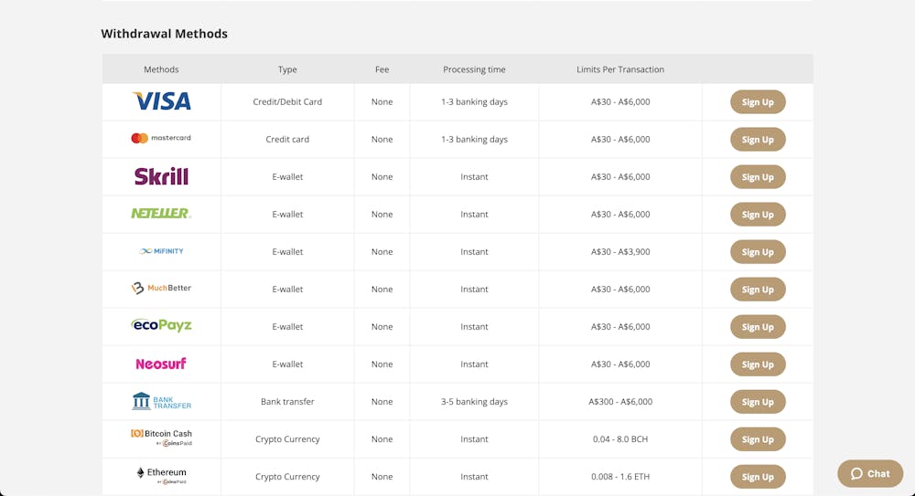Click ecoPayz's Instant processing cell
The image size is (915, 496).
474,327
